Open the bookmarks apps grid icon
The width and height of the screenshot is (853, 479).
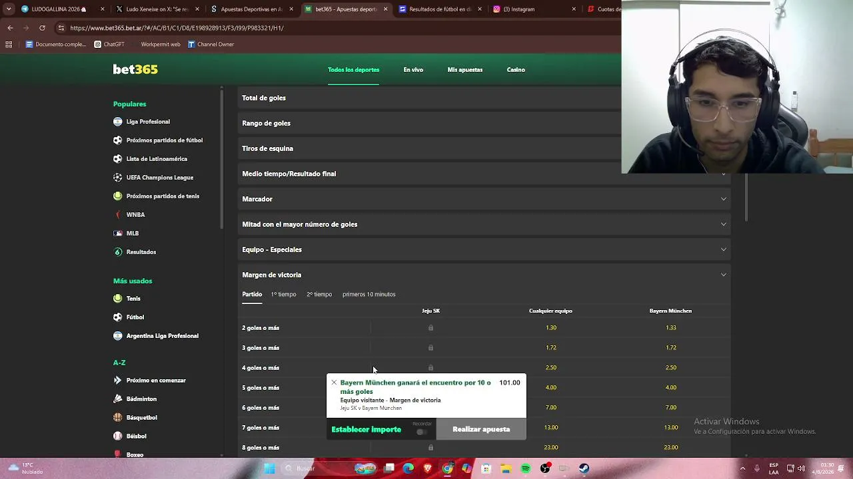9,45
